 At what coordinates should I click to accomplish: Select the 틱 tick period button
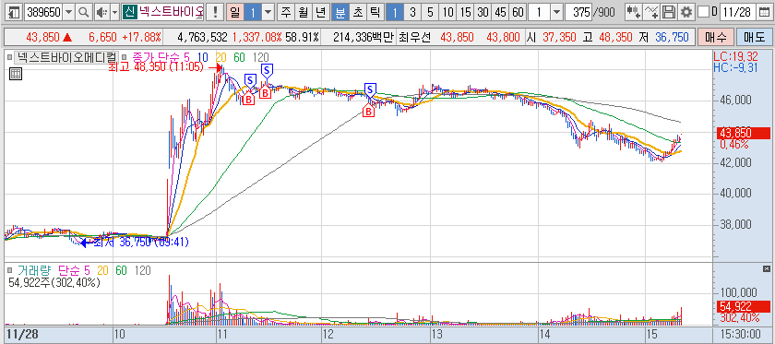375,12
